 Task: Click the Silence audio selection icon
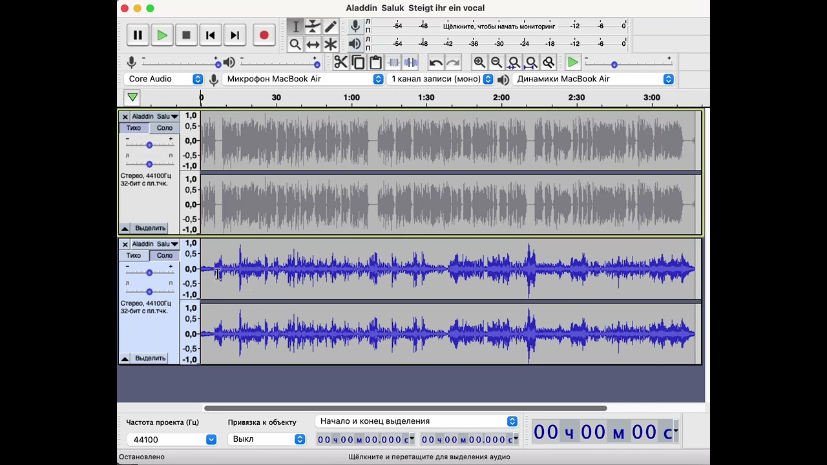click(x=411, y=63)
